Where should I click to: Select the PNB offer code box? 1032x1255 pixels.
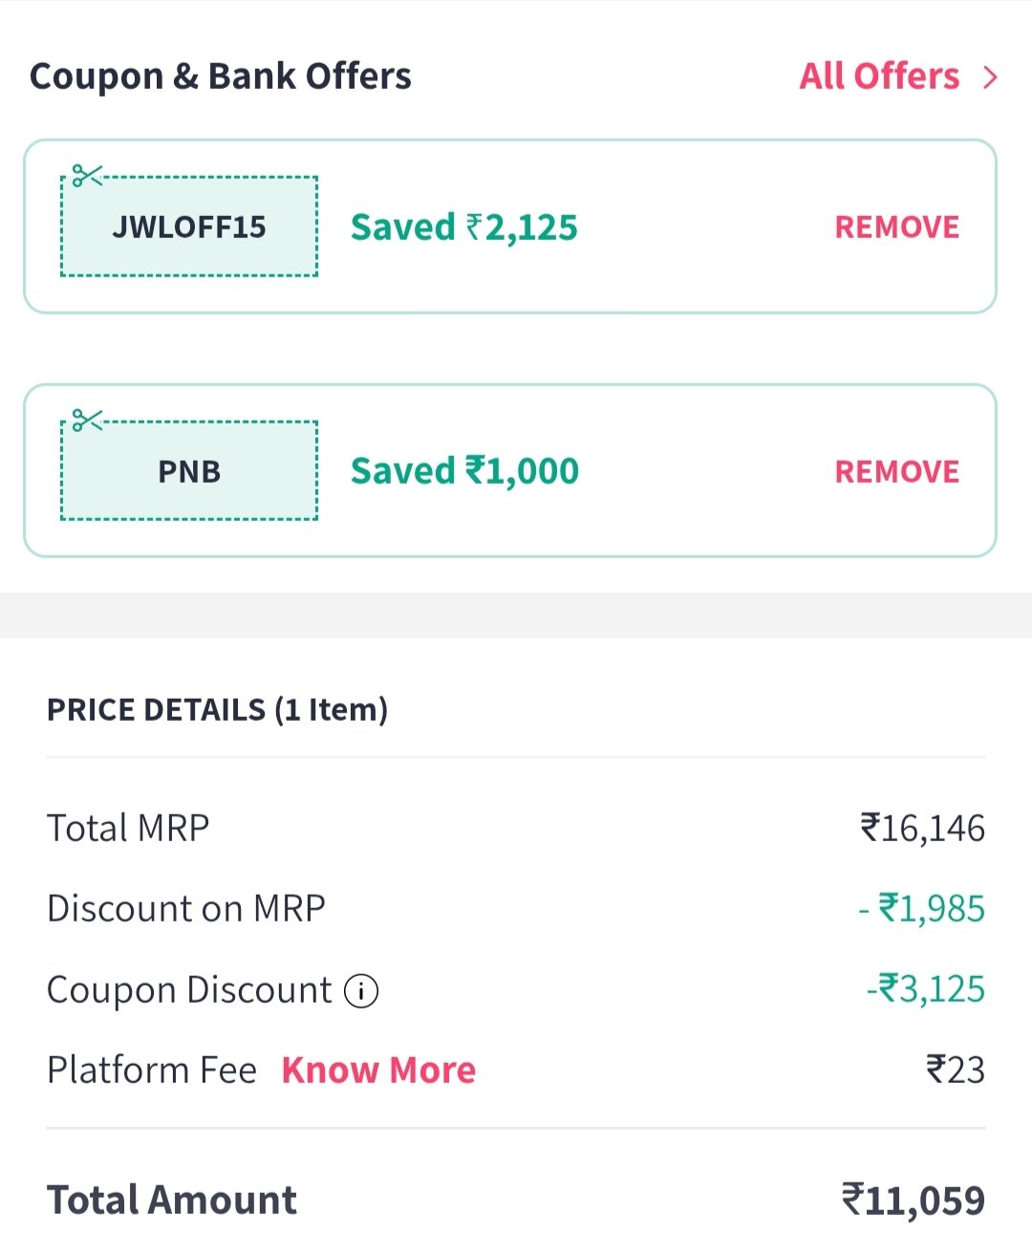[x=189, y=472]
